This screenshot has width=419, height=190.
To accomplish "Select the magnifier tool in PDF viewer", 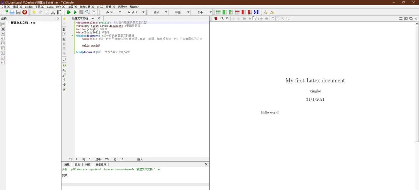I will pos(222,19).
